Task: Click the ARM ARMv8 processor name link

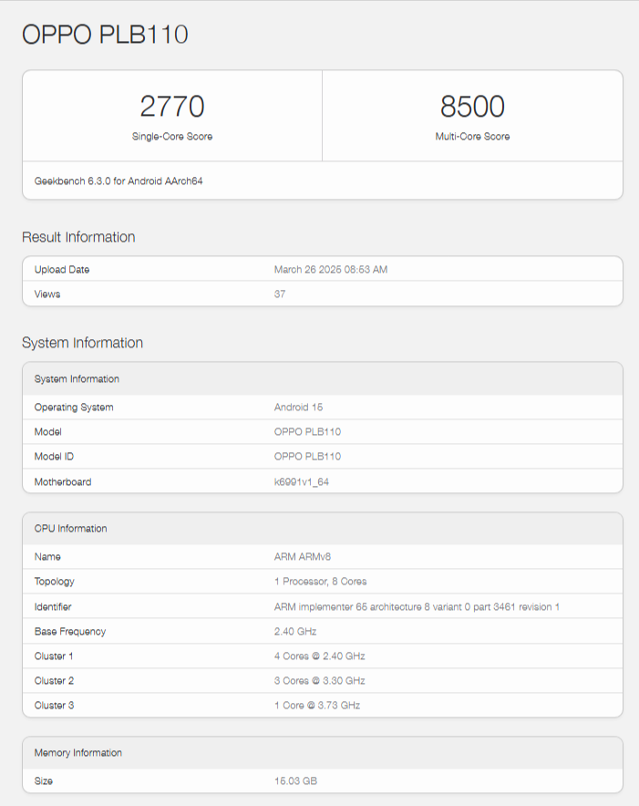Action: [x=302, y=556]
